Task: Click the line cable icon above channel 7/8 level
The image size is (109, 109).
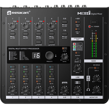Action: point(78,83)
